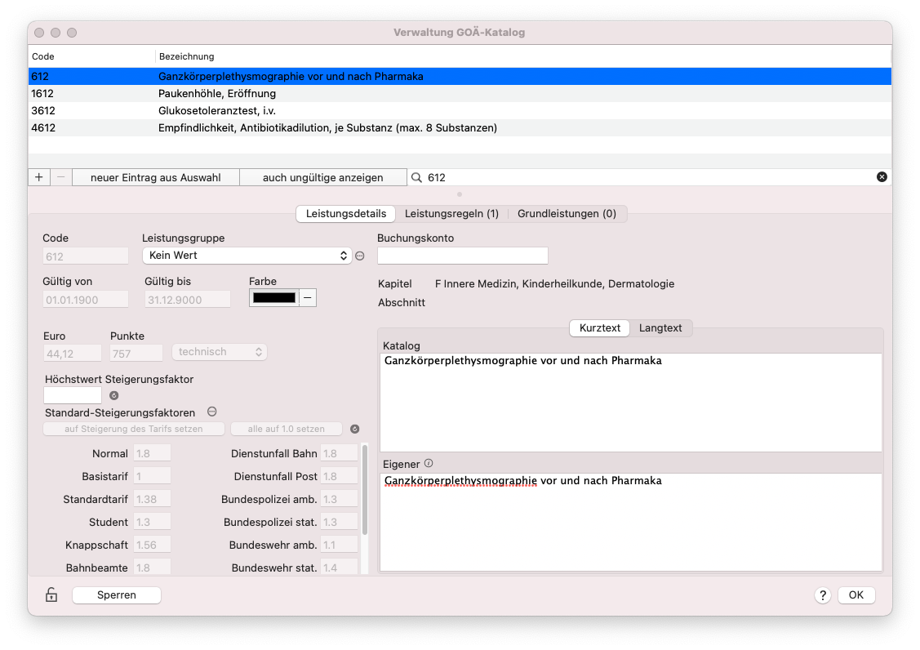Click the unlocked padlock icon

51,594
